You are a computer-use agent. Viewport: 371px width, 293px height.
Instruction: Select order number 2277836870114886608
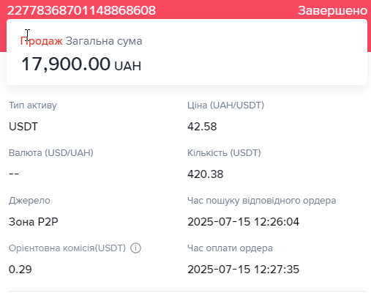coord(81,10)
